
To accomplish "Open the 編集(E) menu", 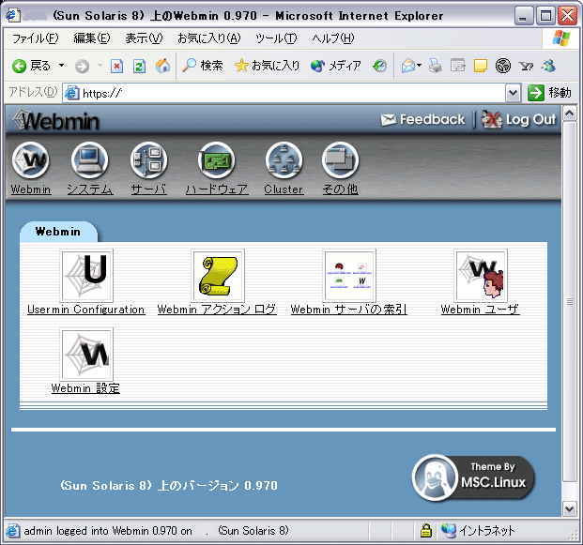I will [x=92, y=38].
